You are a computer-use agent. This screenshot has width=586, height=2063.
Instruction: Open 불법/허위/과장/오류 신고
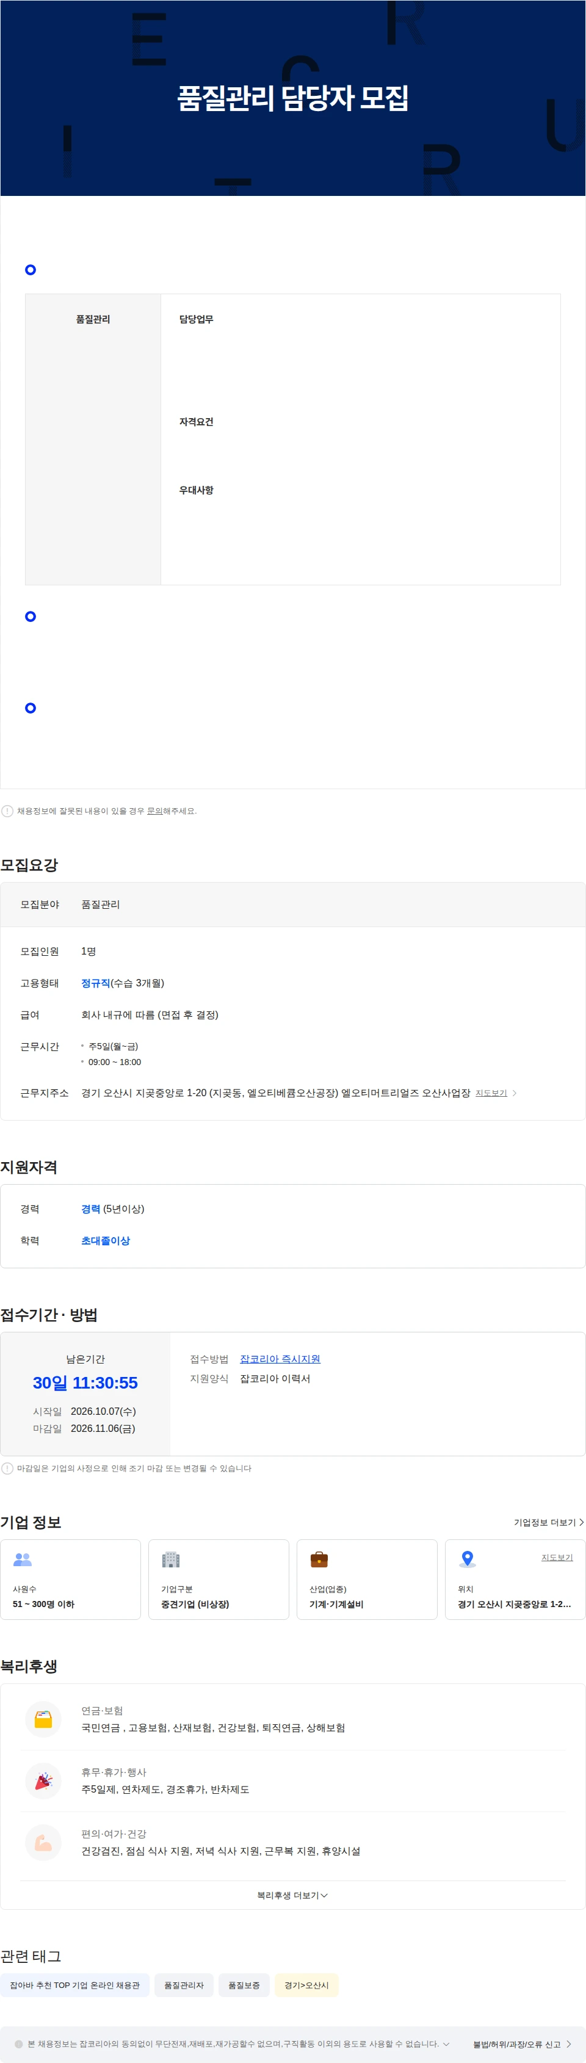(522, 2044)
